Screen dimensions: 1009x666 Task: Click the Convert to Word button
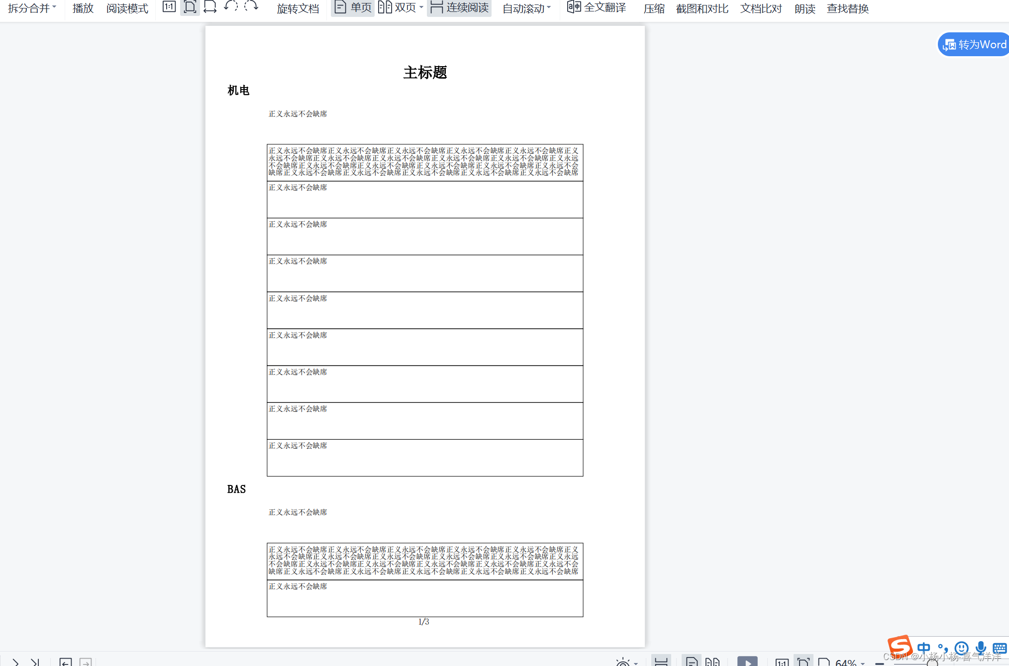(x=974, y=45)
